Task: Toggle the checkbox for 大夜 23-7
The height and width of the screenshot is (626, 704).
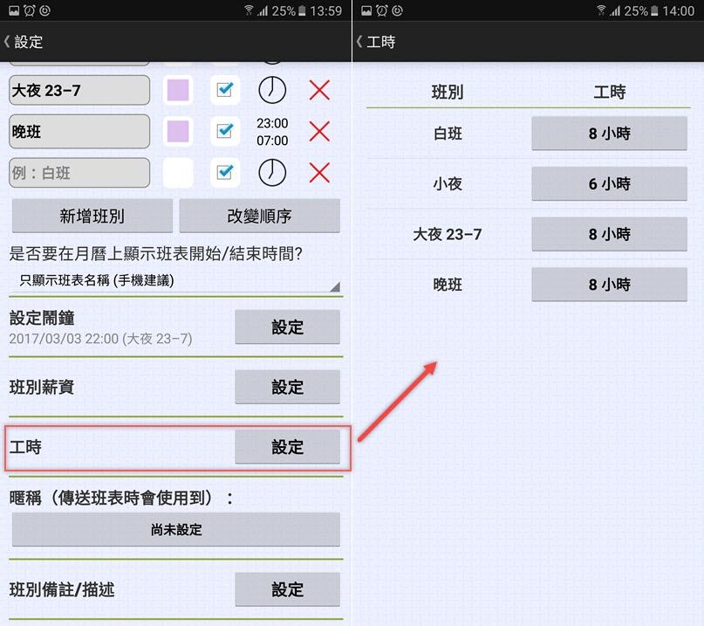Action: [225, 90]
